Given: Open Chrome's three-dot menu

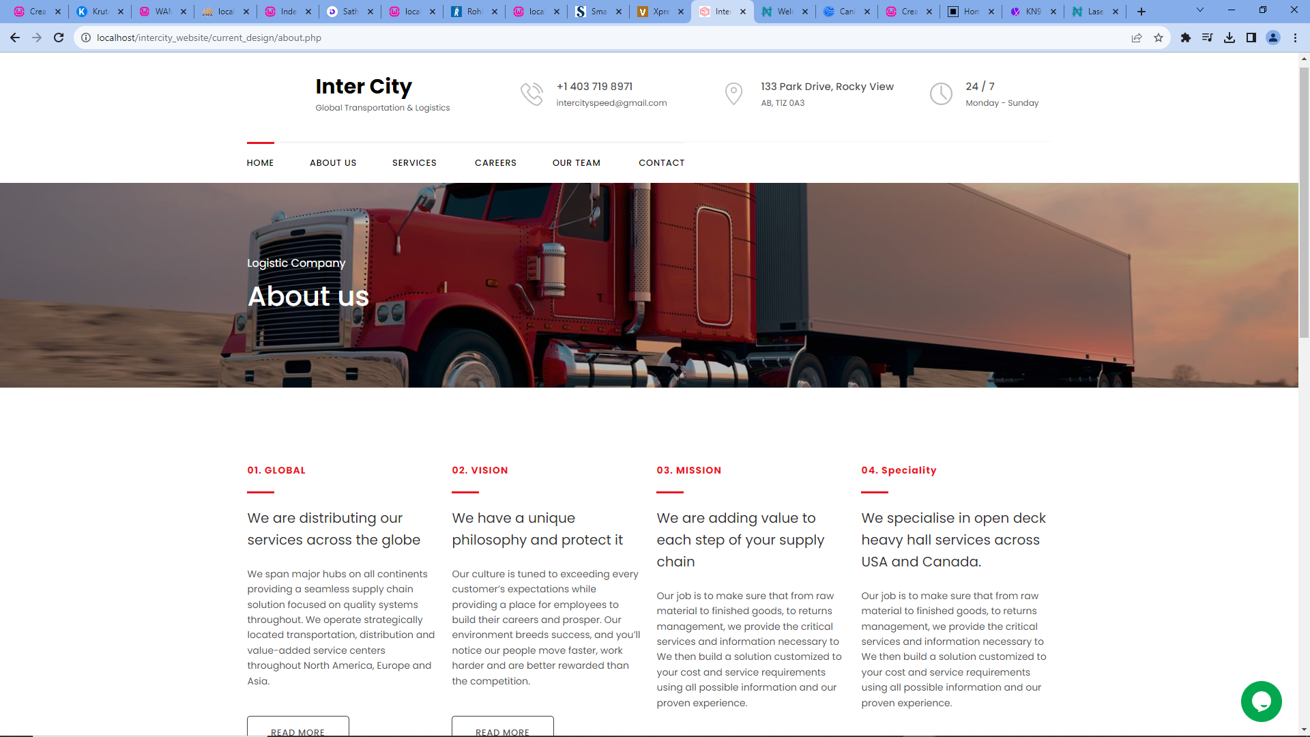Looking at the screenshot, I should tap(1295, 38).
